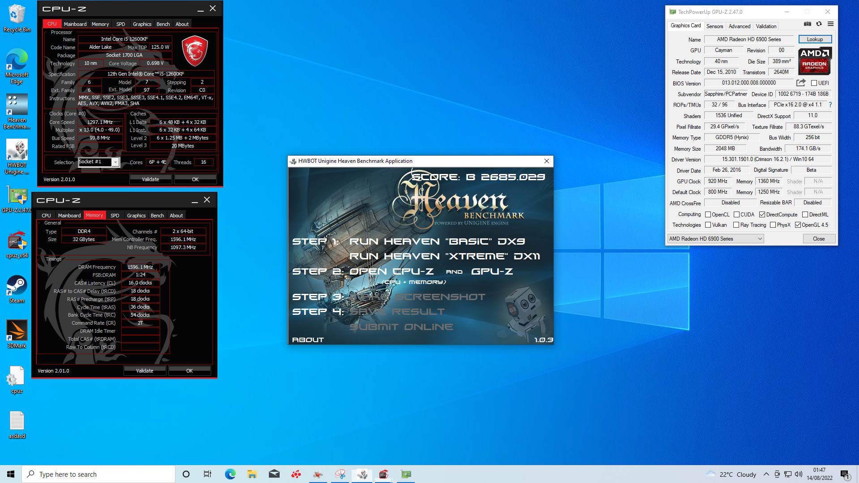This screenshot has height=483, width=859.
Task: Click GPU-Z refresh icon
Action: (x=819, y=24)
